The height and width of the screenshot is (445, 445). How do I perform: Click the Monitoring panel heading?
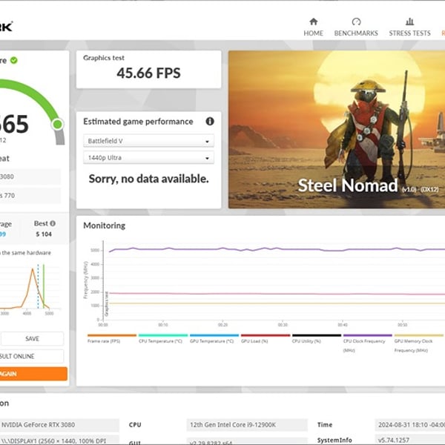tap(104, 225)
